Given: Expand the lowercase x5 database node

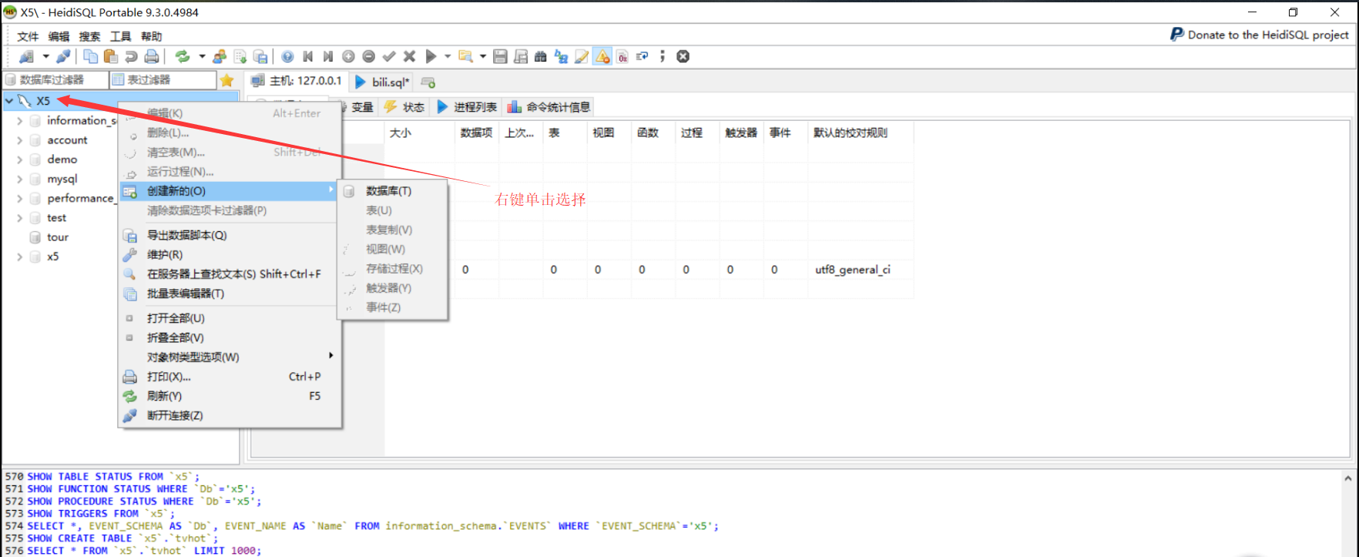Looking at the screenshot, I should 20,257.
